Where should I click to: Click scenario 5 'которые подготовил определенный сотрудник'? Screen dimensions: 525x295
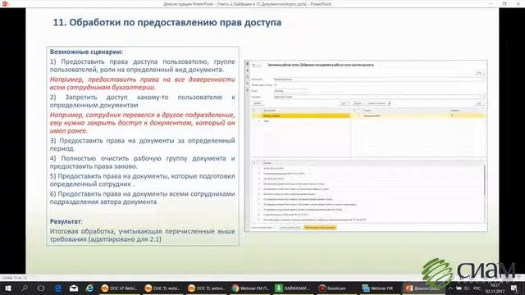point(142,180)
